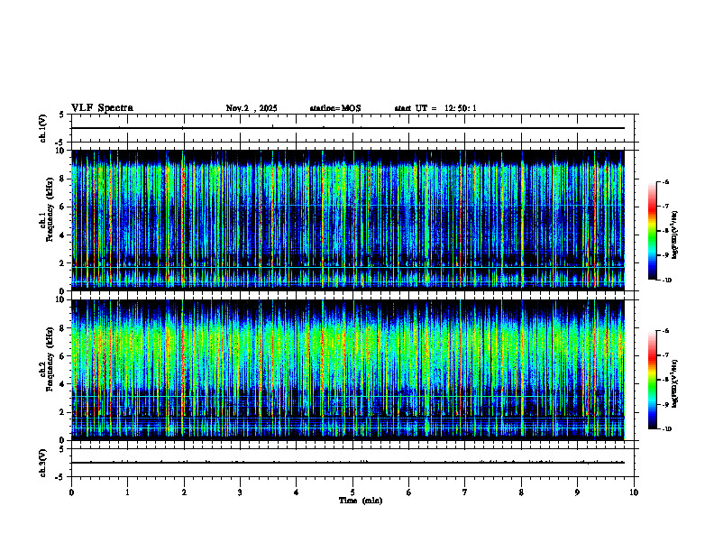Screen dimensions: 714x552
Task: Click the ch.2 spectrogram plot
Action: [348, 370]
